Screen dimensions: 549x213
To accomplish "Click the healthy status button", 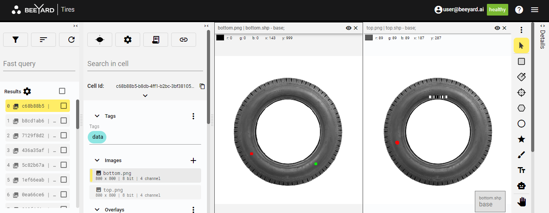I will tap(497, 10).
